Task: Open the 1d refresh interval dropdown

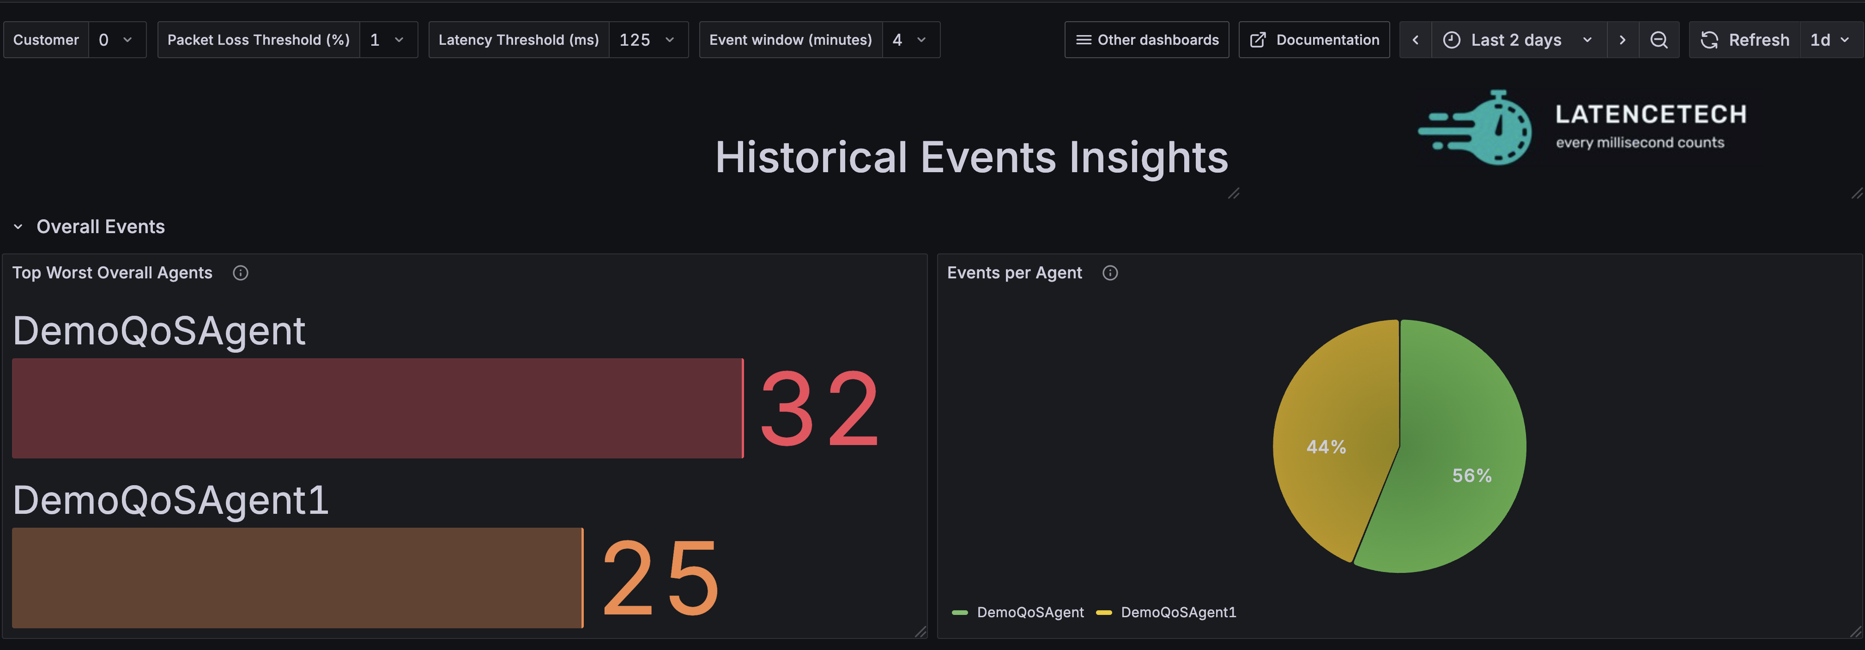Action: click(1831, 40)
